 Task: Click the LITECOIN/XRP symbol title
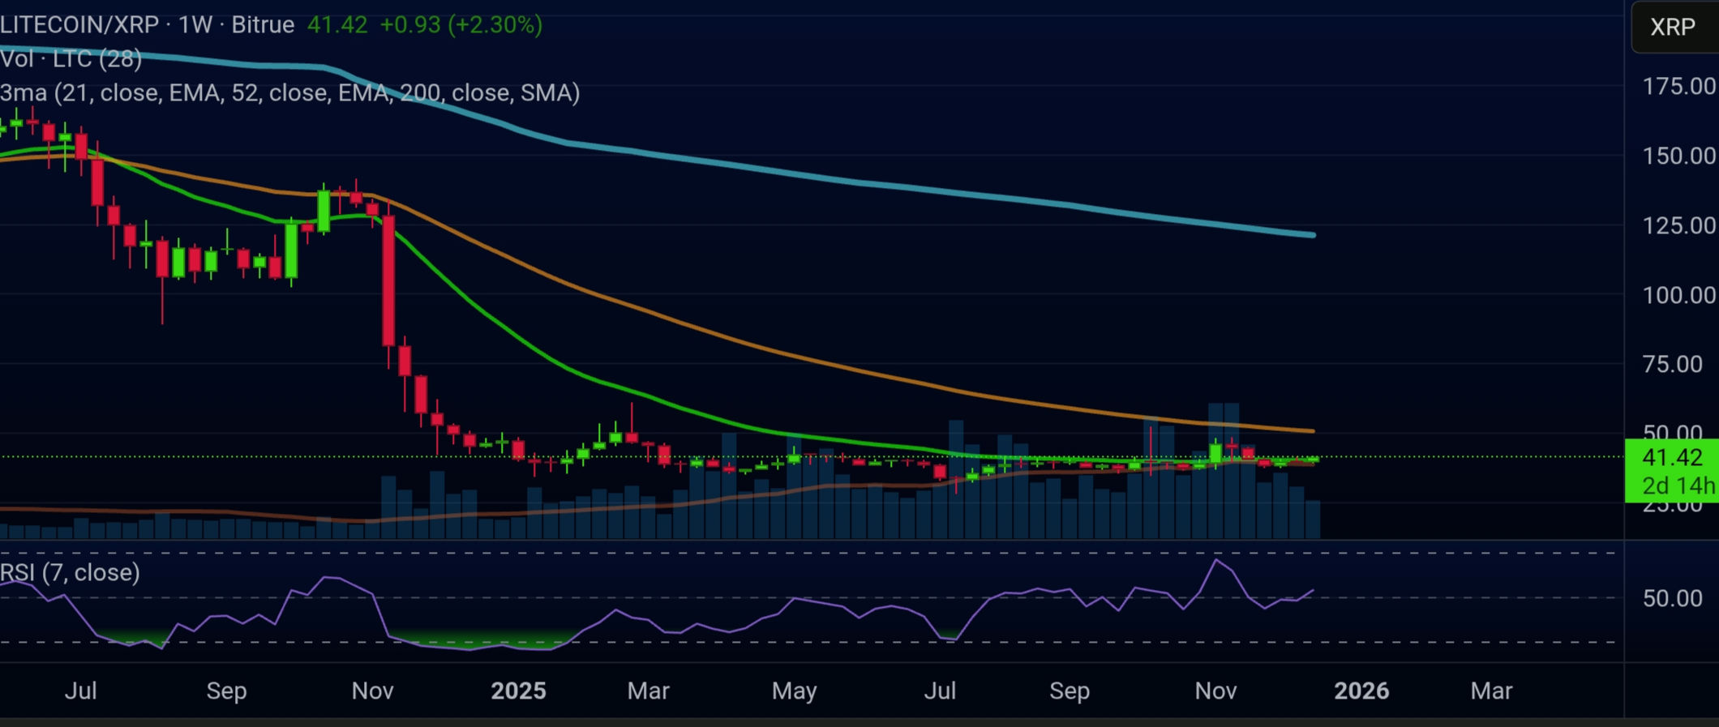click(x=79, y=24)
